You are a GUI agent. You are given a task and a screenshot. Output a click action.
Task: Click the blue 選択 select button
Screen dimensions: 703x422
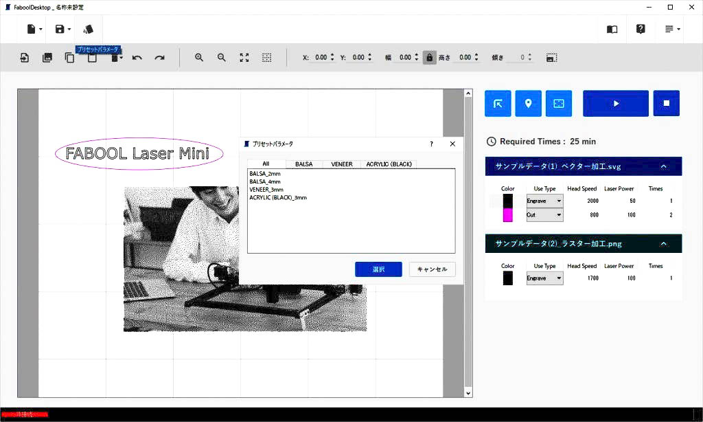click(x=378, y=269)
